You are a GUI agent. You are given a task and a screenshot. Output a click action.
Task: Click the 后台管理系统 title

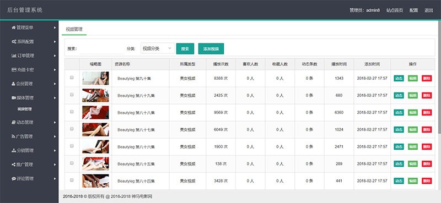(24, 10)
